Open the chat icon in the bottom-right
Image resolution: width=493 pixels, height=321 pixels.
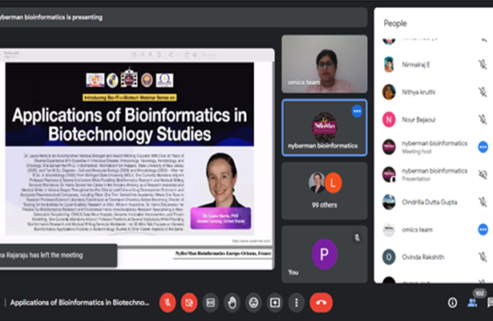point(490,303)
